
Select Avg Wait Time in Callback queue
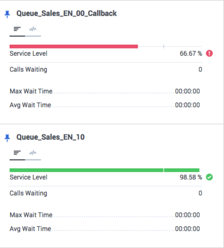(105, 105)
